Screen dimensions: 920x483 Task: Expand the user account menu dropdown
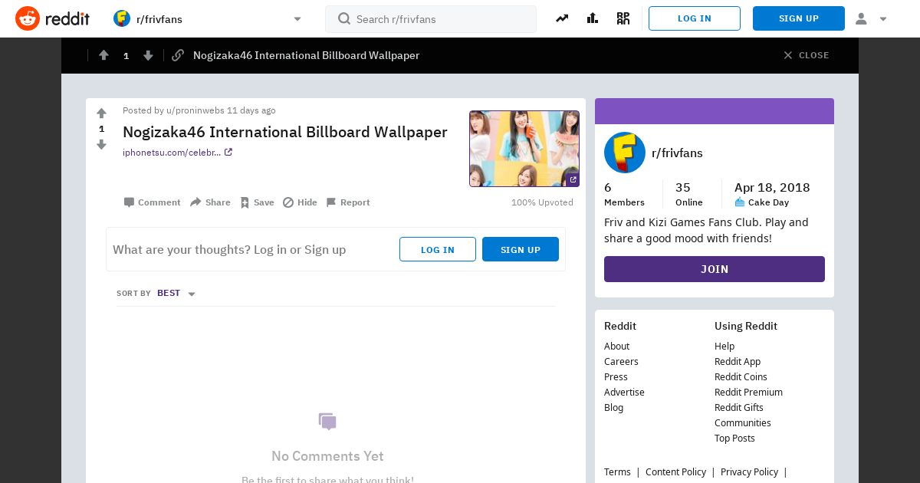point(870,18)
